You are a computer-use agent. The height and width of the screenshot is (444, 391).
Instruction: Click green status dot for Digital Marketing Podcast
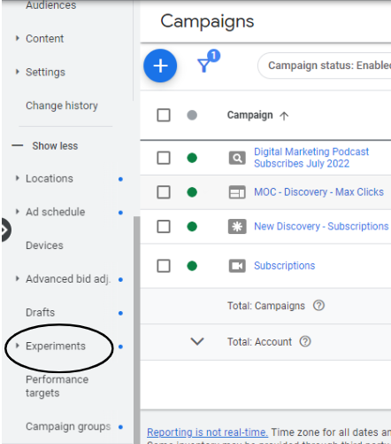[192, 158]
